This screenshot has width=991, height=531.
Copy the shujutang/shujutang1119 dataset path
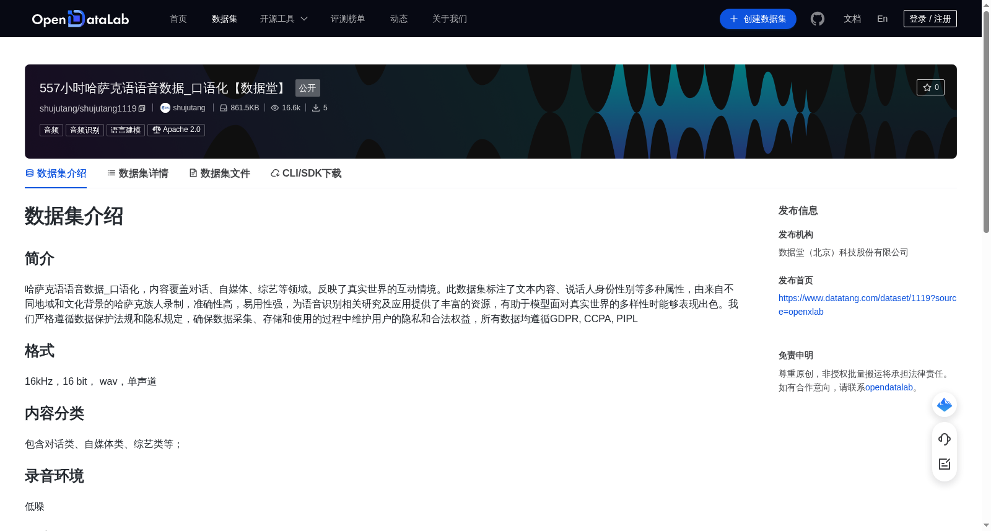point(142,108)
